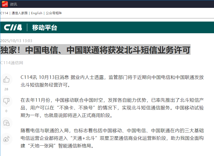Click the red stock app icon in title bar
Image resolution: width=214 pixels, height=156 pixels.
(x=5, y=4)
